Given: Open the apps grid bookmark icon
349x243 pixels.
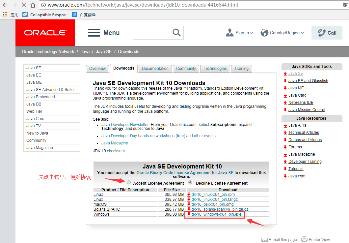Looking at the screenshot, I should tap(5, 15).
